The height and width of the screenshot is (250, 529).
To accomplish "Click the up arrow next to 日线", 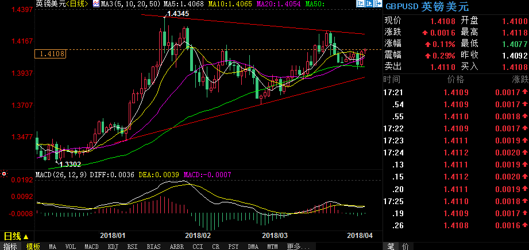I will tap(26, 236).
